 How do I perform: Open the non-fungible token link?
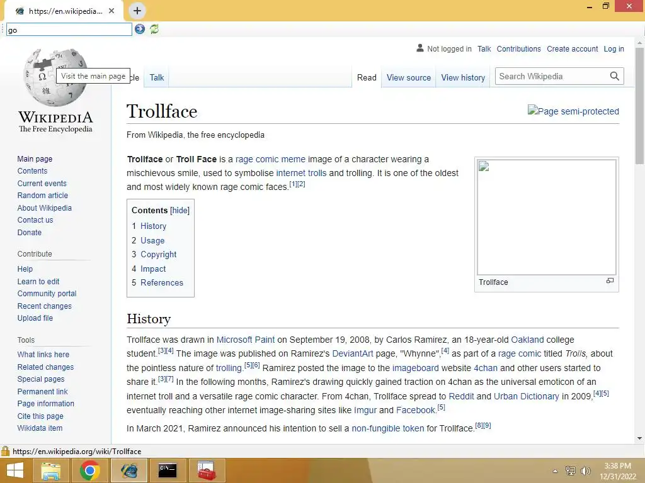click(x=387, y=428)
